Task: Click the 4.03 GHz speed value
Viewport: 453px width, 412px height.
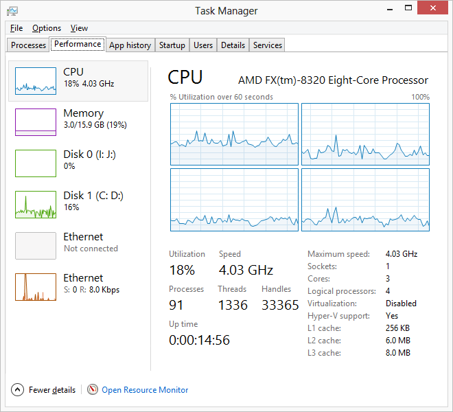Action: [246, 270]
